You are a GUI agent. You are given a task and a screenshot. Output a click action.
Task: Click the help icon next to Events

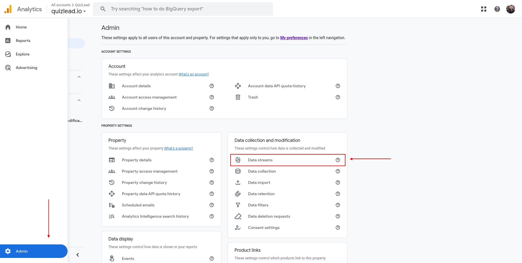coord(212,258)
